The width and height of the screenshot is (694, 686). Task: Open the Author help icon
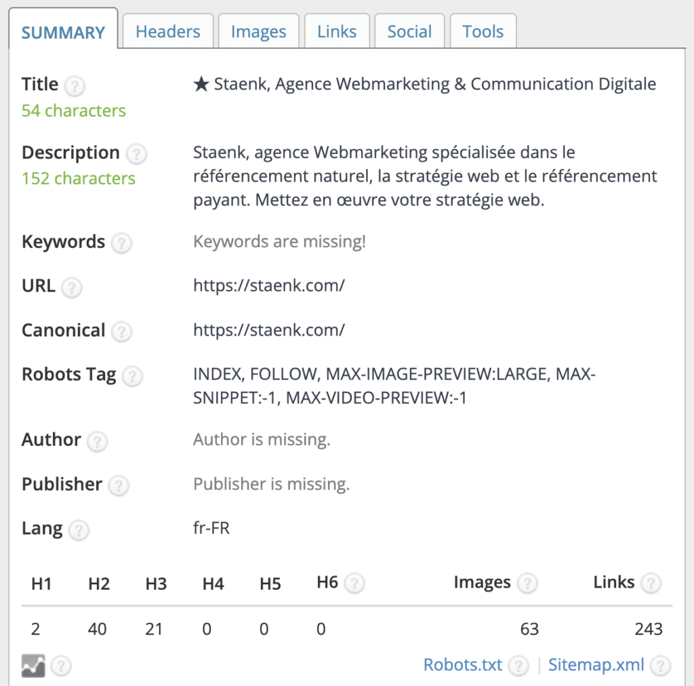tap(98, 441)
